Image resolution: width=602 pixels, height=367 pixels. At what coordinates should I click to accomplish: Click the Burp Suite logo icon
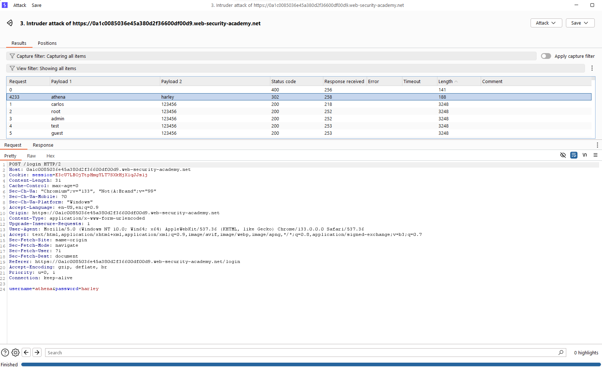tap(5, 5)
